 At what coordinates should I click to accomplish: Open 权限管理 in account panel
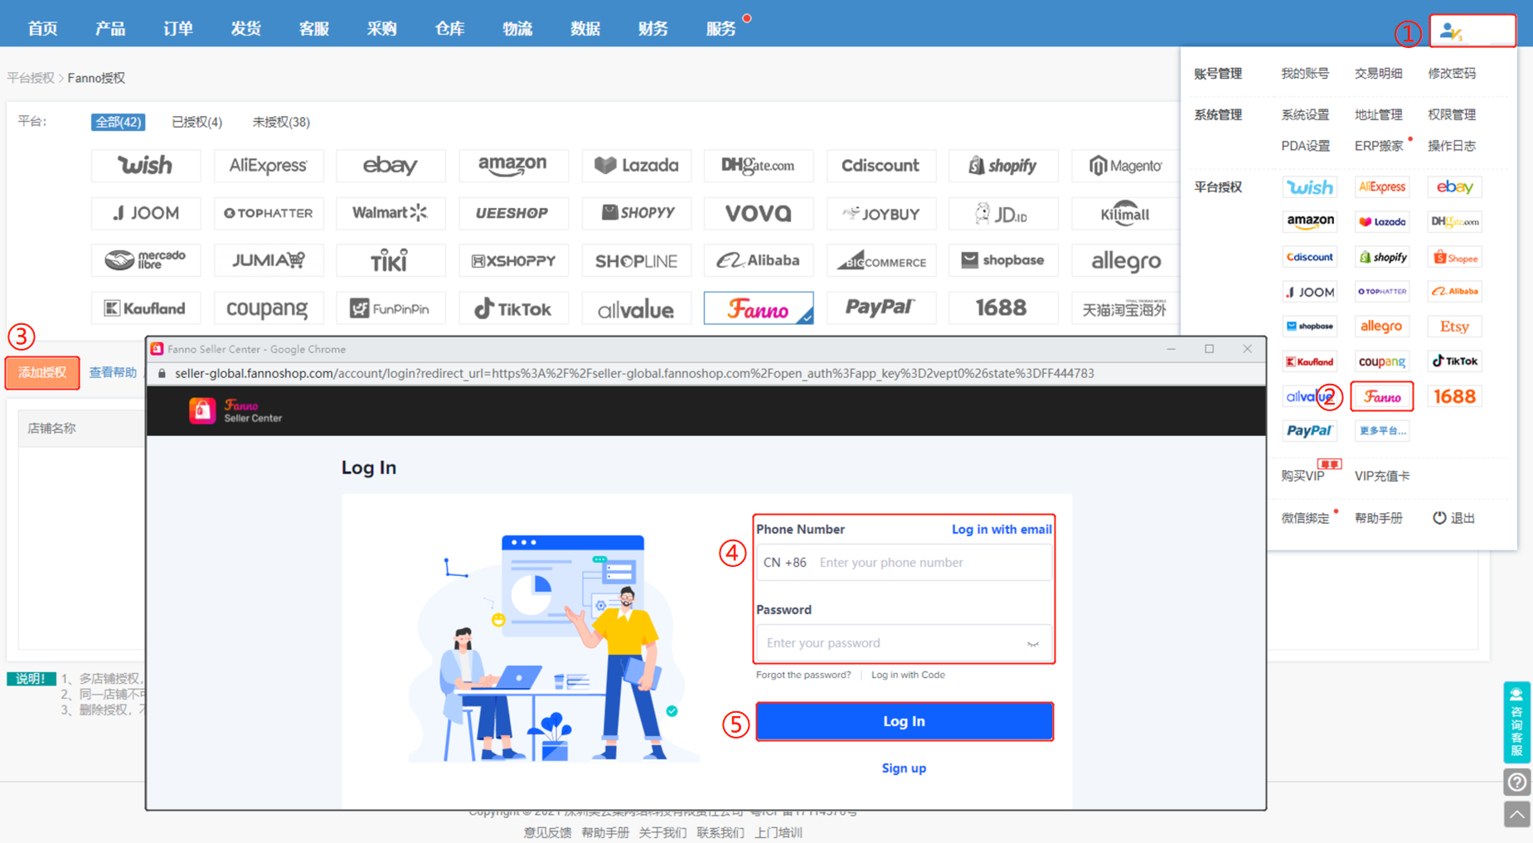pos(1452,115)
